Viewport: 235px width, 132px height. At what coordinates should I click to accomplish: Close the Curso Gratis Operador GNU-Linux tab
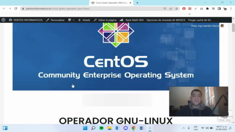(x=130, y=3)
